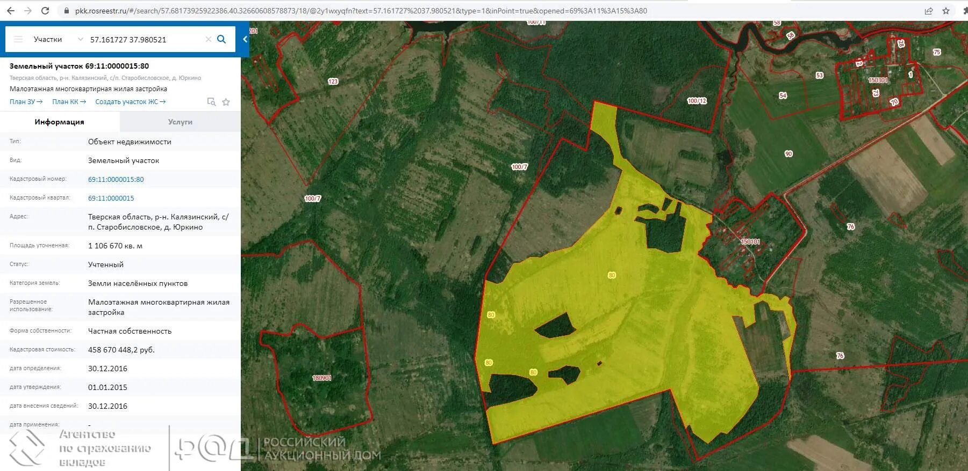The image size is (968, 471).
Task: Clear the search field with X icon
Action: pyautogui.click(x=209, y=39)
